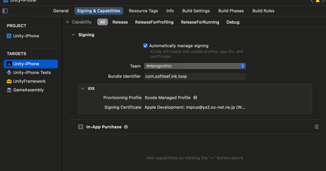Uncheck Automatically manage signing
The width and height of the screenshot is (326, 171).
click(145, 46)
